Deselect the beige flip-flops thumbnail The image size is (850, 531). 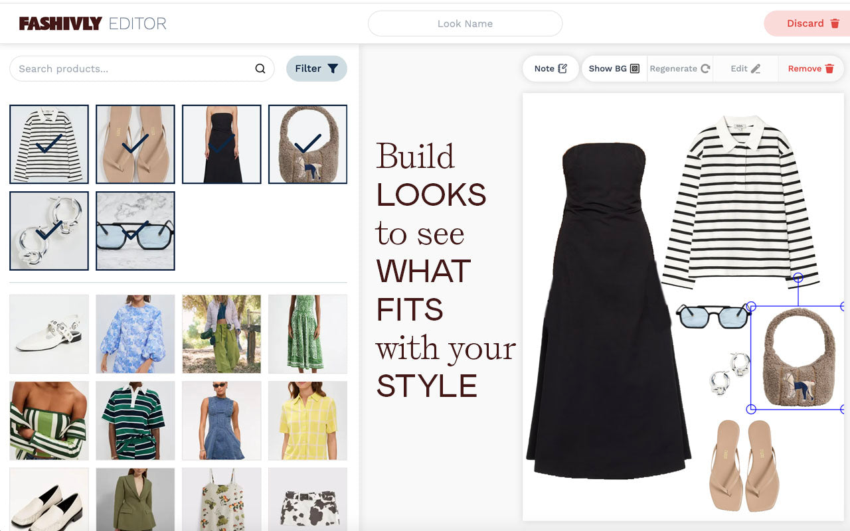point(135,143)
